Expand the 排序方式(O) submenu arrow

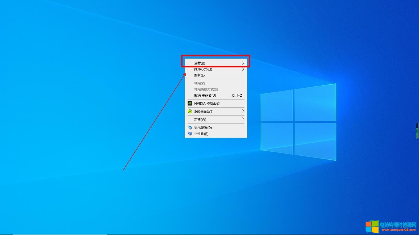243,69
